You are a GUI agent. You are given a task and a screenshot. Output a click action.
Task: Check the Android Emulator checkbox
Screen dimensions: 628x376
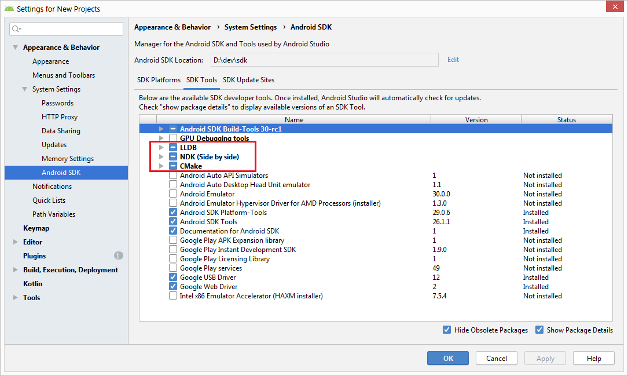(x=173, y=194)
